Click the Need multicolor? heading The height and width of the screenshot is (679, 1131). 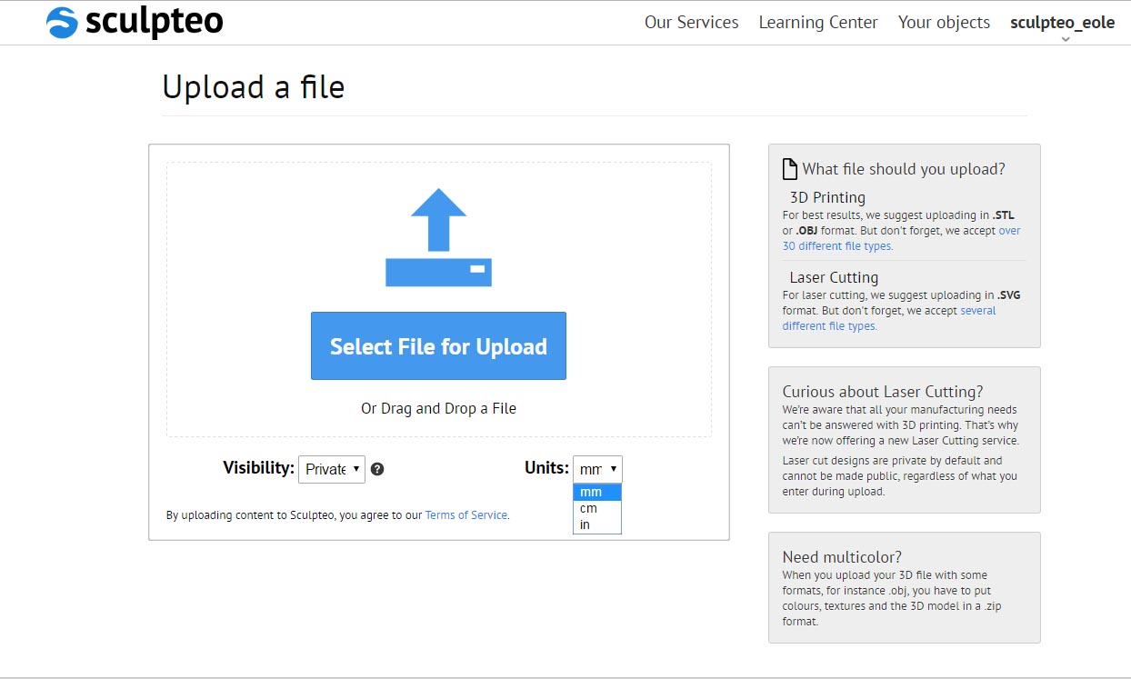pyautogui.click(x=842, y=557)
